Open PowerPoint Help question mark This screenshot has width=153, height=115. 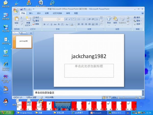142,13
